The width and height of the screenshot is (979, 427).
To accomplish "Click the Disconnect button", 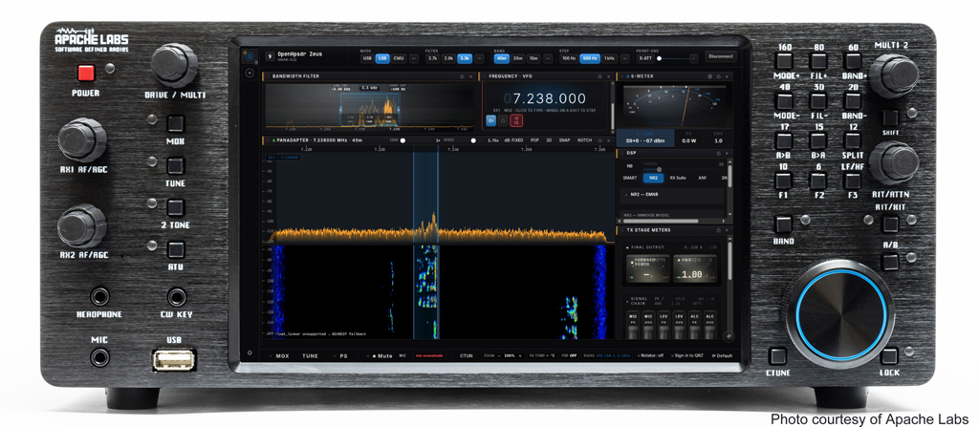I will (x=721, y=56).
